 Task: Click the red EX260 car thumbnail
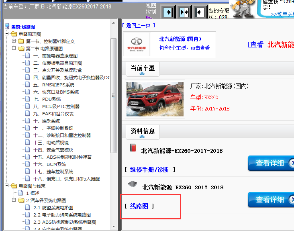(155, 99)
